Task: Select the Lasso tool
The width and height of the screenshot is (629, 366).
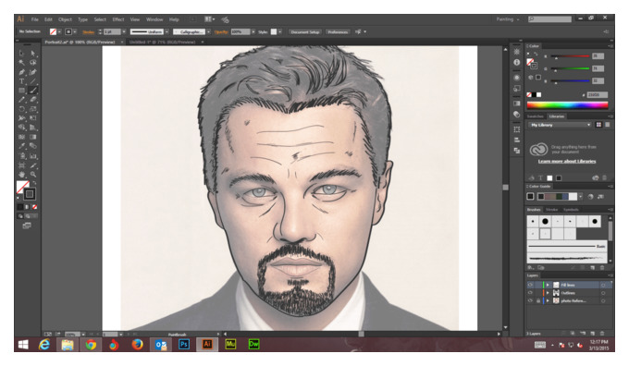Action: click(33, 63)
